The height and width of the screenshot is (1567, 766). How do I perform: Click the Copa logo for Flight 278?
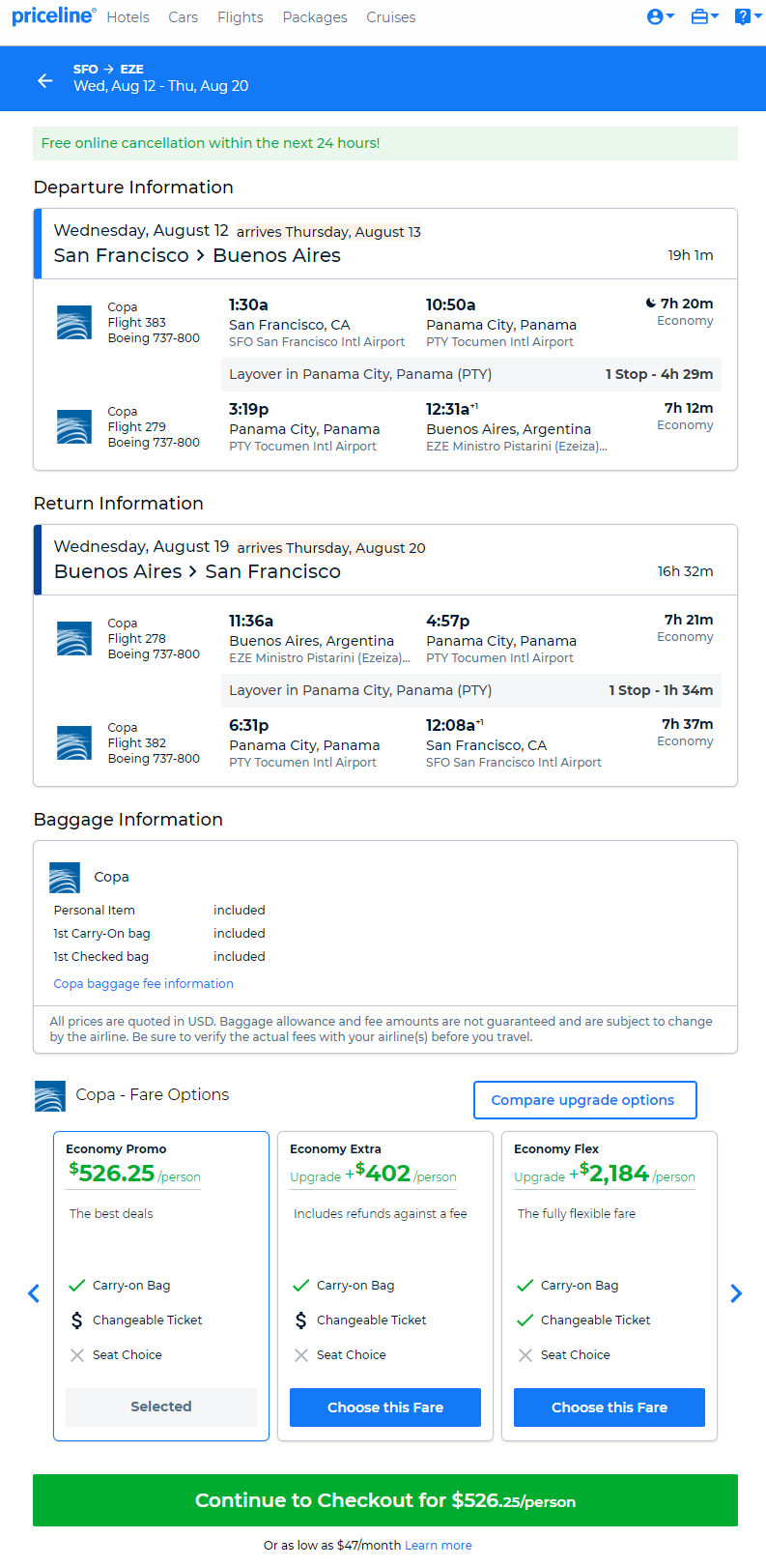click(x=74, y=638)
